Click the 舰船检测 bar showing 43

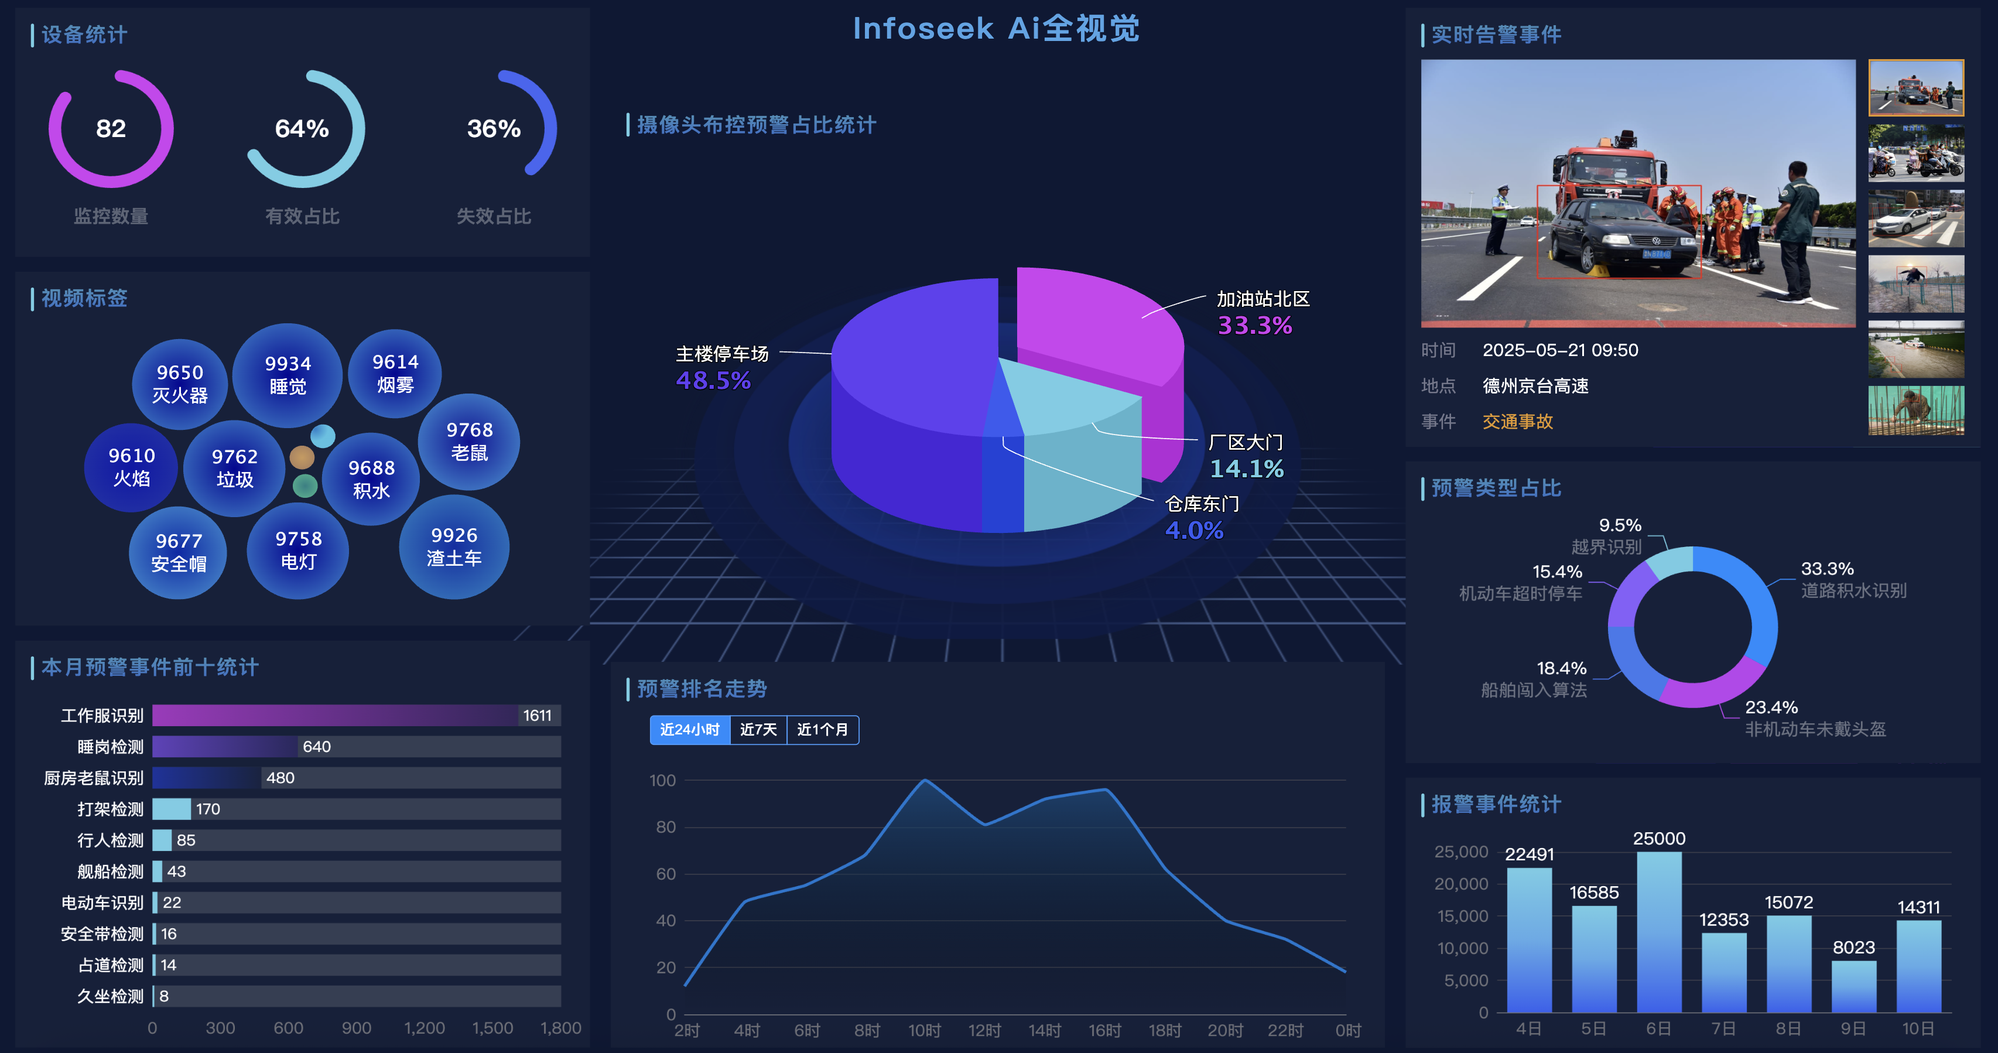(158, 871)
